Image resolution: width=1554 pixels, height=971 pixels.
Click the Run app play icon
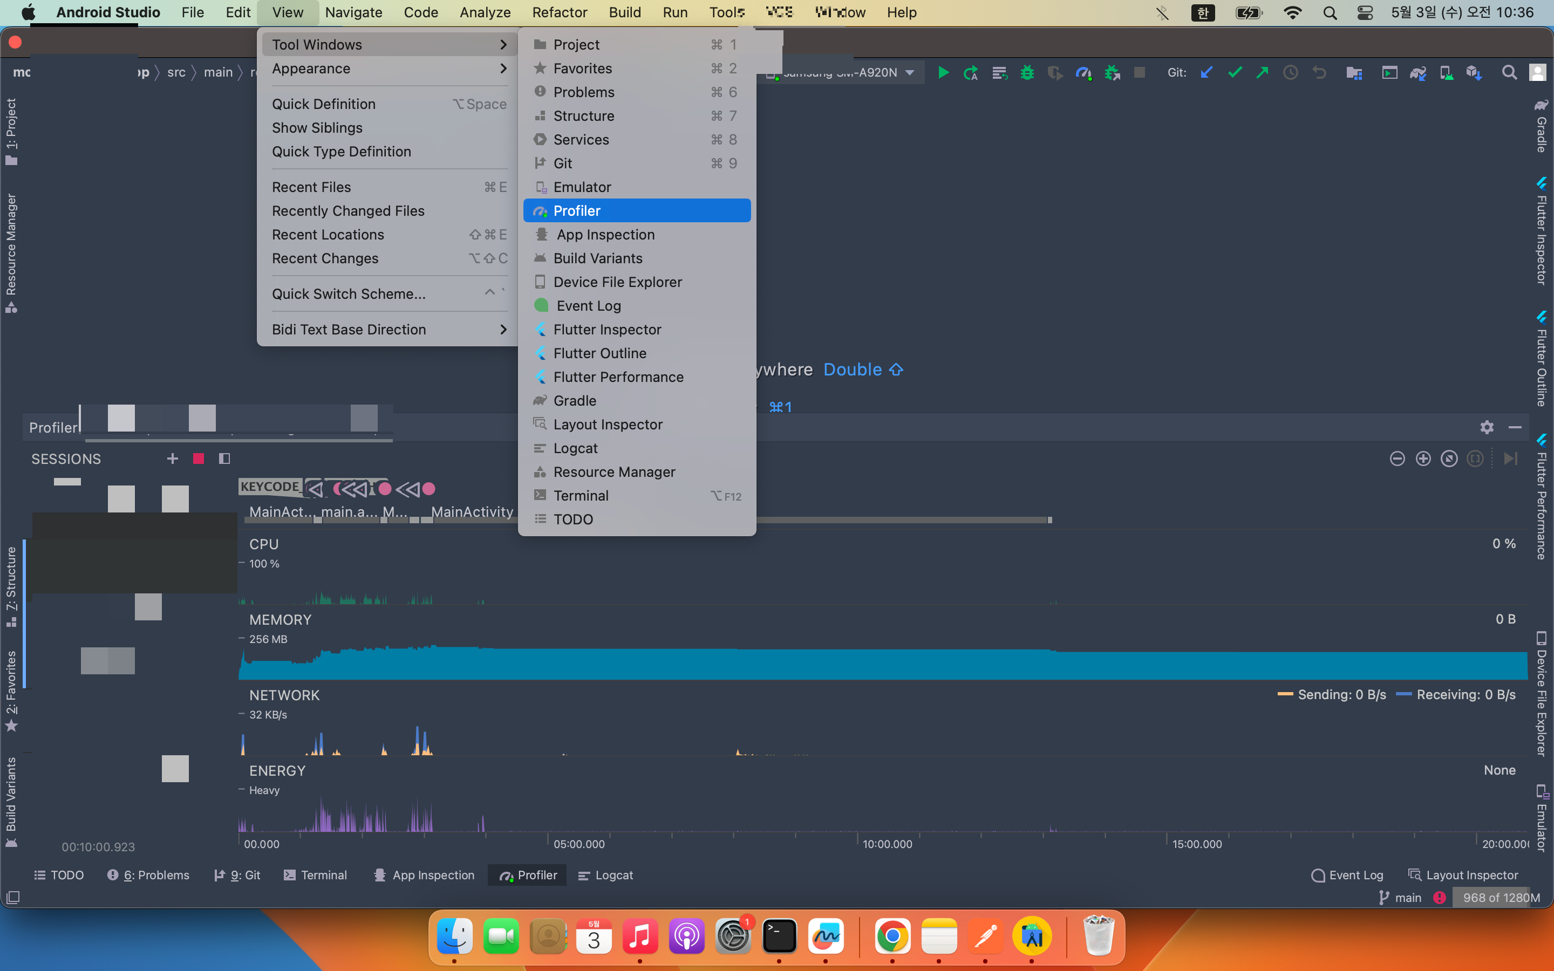[943, 73]
